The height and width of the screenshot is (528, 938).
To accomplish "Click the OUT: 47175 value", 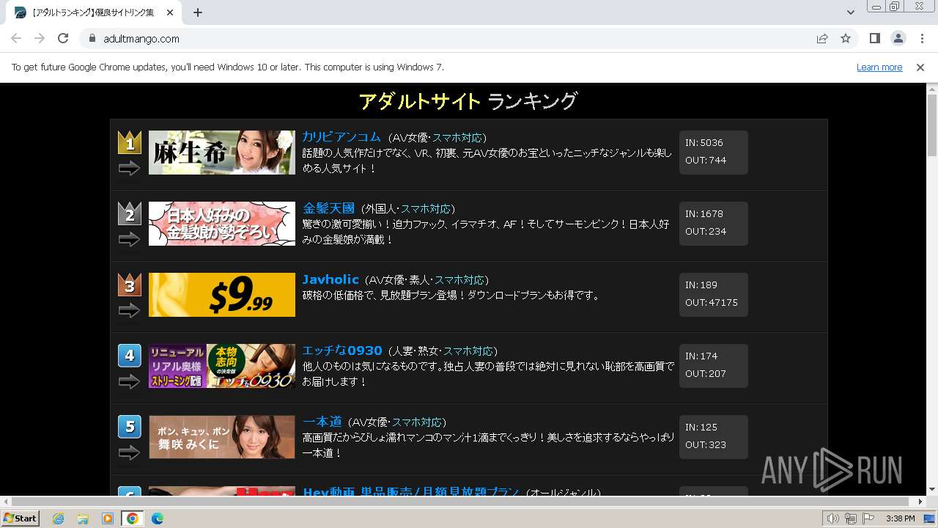I will (723, 303).
